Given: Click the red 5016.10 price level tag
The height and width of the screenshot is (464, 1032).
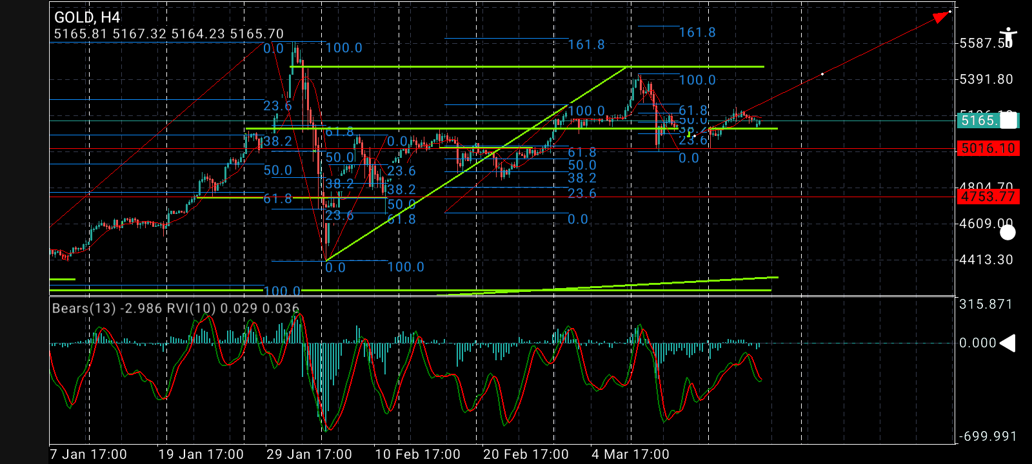Looking at the screenshot, I should coord(987,148).
